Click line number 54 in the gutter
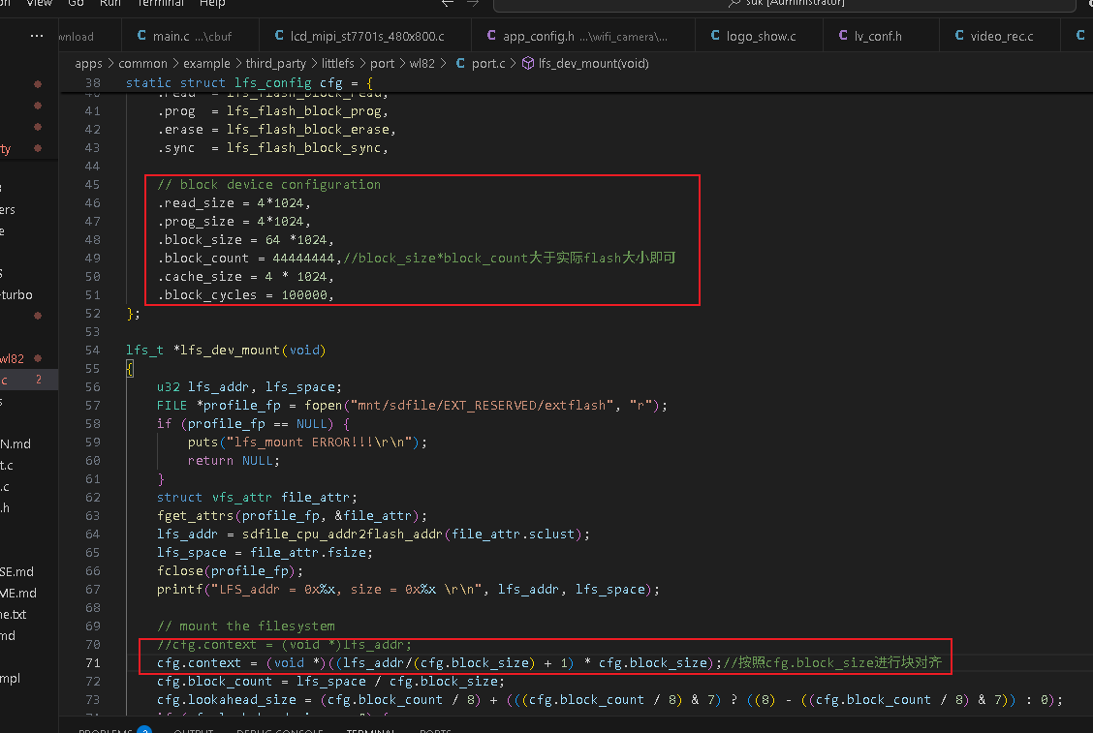The image size is (1093, 733). 92,350
